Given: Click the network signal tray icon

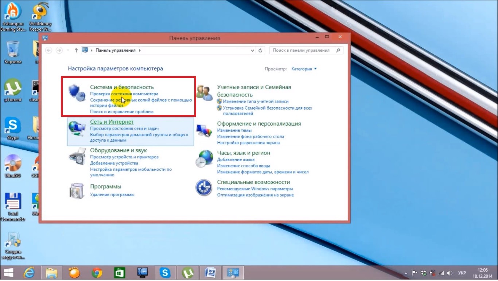Looking at the screenshot, I should (441, 273).
